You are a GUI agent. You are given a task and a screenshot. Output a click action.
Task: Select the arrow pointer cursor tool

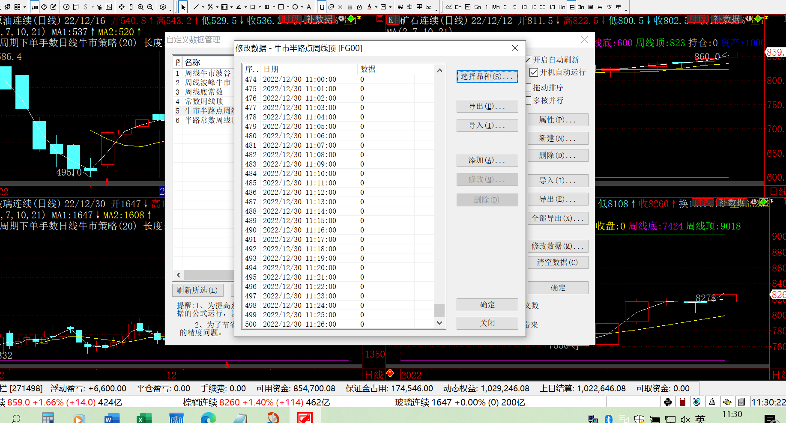pos(183,7)
